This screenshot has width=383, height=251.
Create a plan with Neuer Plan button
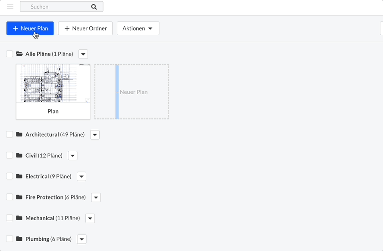pyautogui.click(x=30, y=28)
